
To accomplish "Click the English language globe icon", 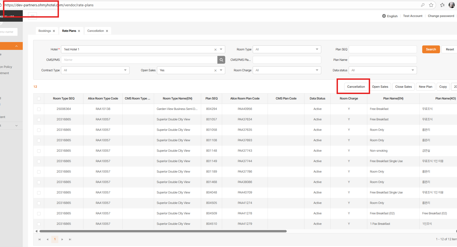I will coord(384,16).
